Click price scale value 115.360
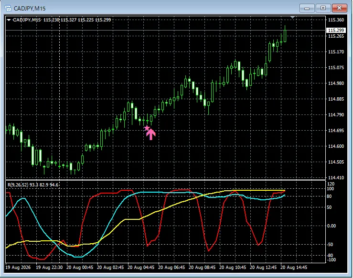This screenshot has height=278, width=353. point(336,20)
